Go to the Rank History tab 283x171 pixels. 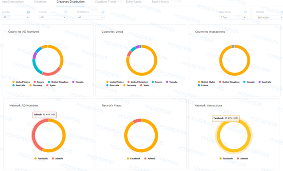pos(160,2)
